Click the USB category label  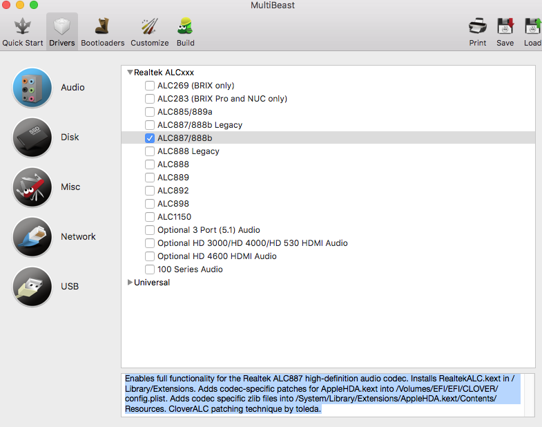click(x=70, y=287)
